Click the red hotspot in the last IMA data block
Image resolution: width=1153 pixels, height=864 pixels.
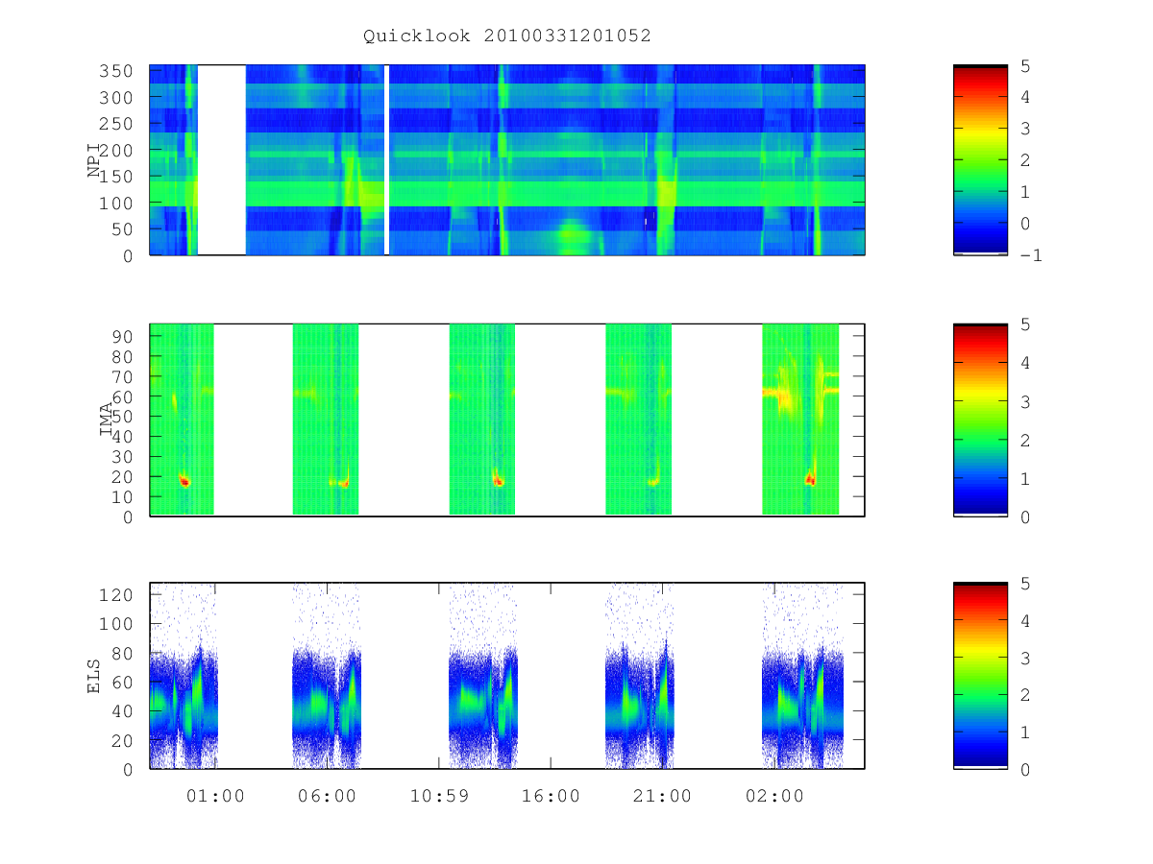click(810, 479)
